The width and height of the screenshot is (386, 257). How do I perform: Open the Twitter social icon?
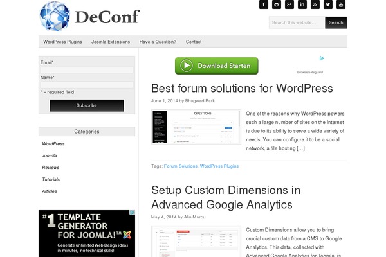(x=328, y=4)
